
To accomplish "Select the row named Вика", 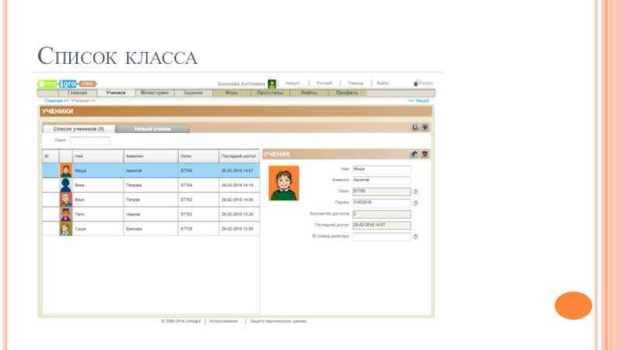I will coord(151,185).
